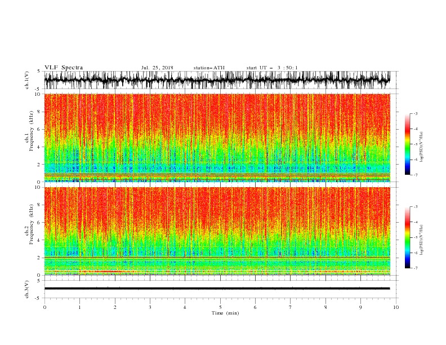Image resolution: width=446 pixels, height=345 pixels.
Task: Click the "station=ATH" header label
Action: click(209, 68)
